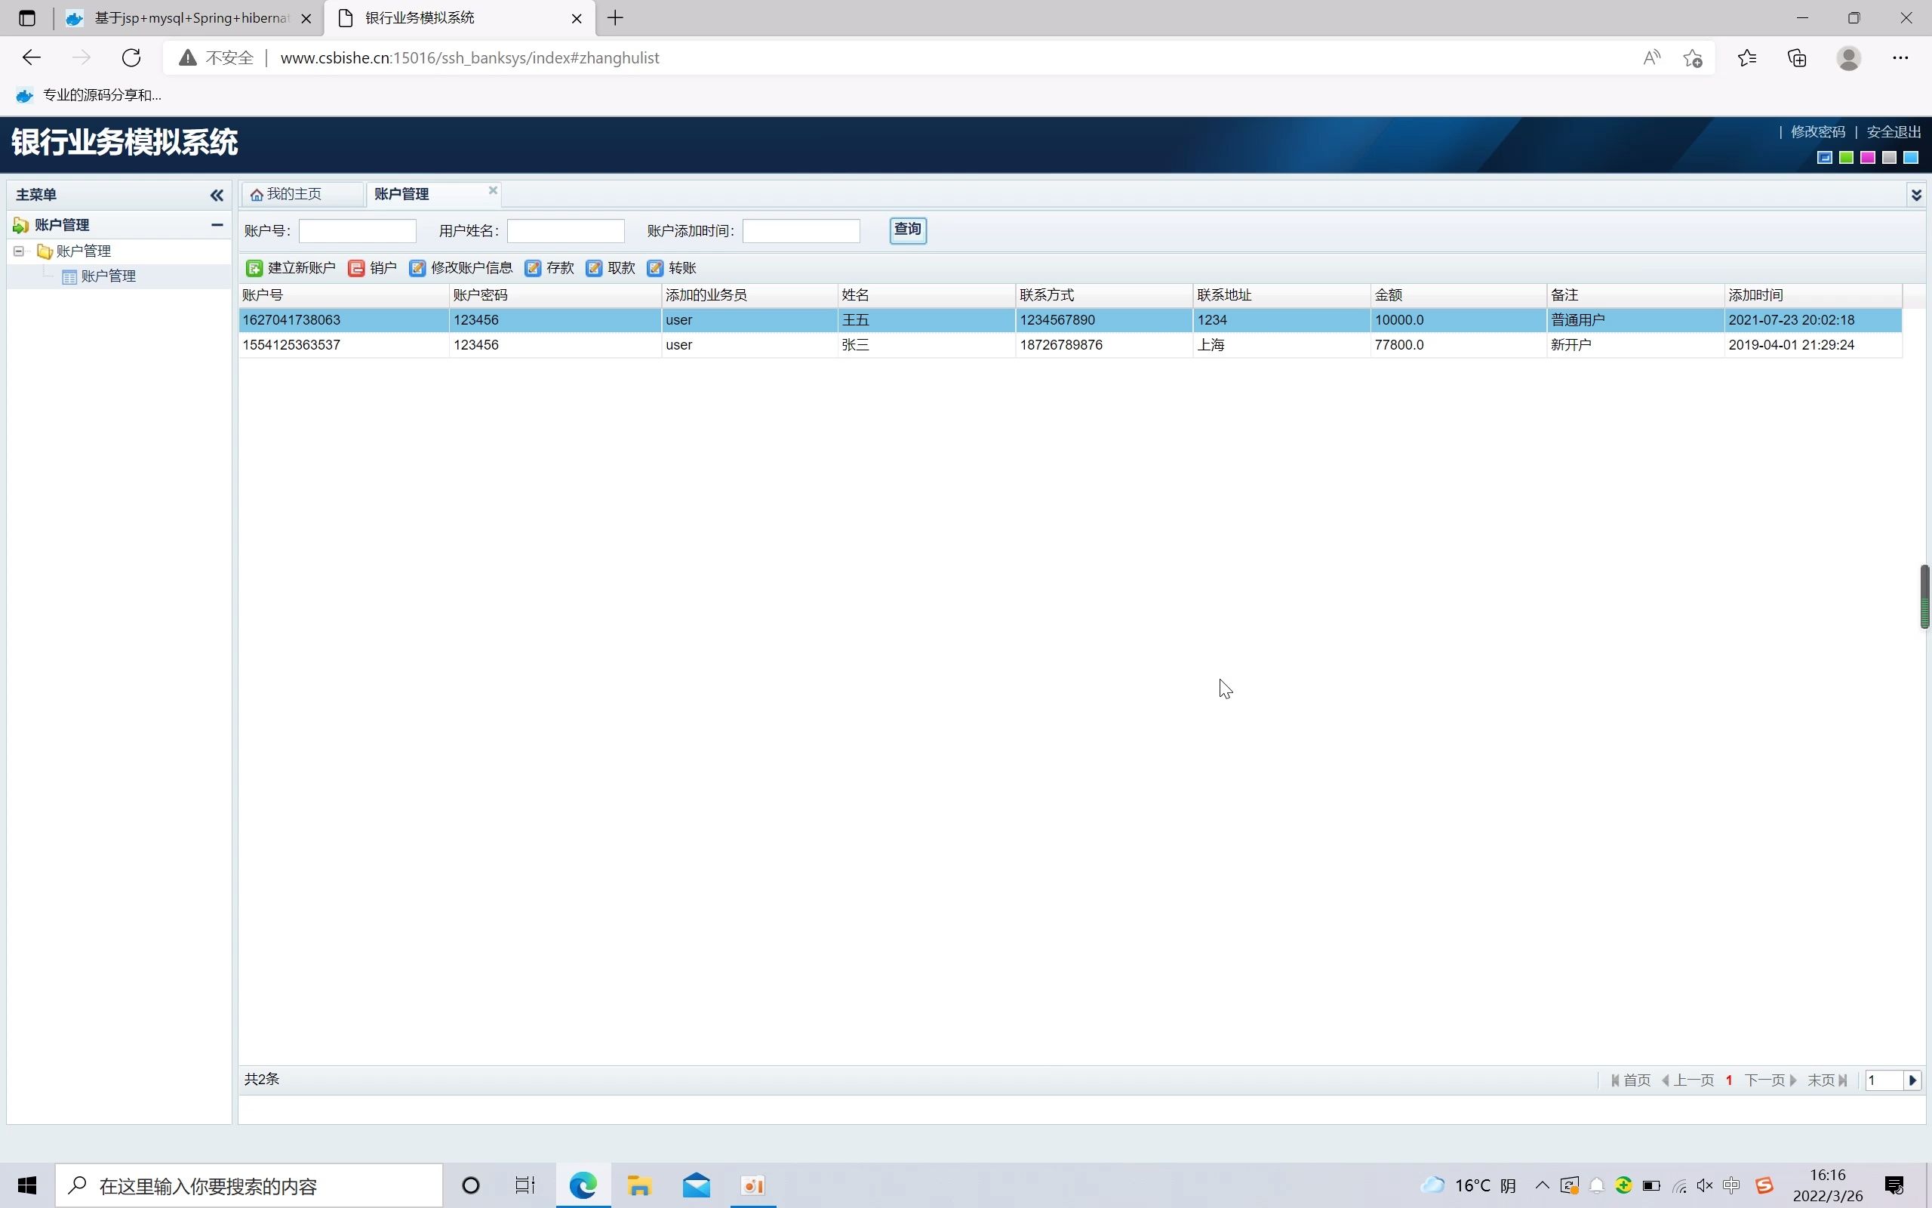Image resolution: width=1932 pixels, height=1208 pixels.
Task: Go to 首页 first page
Action: 1630,1080
